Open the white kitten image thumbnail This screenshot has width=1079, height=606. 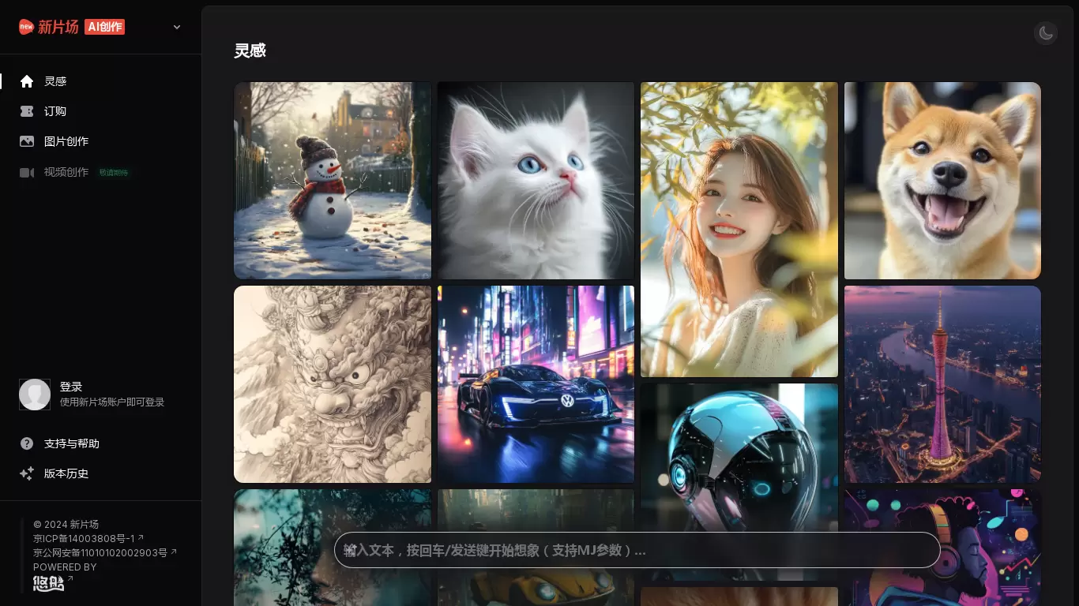click(536, 181)
